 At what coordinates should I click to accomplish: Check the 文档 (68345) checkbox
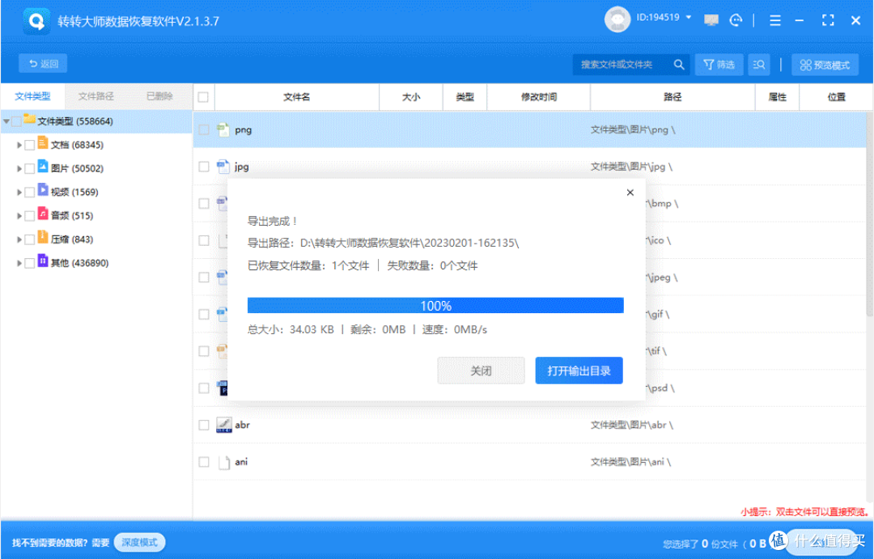30,145
